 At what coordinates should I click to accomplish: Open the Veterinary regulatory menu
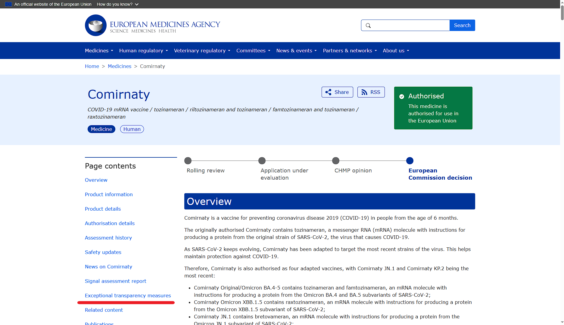point(202,51)
